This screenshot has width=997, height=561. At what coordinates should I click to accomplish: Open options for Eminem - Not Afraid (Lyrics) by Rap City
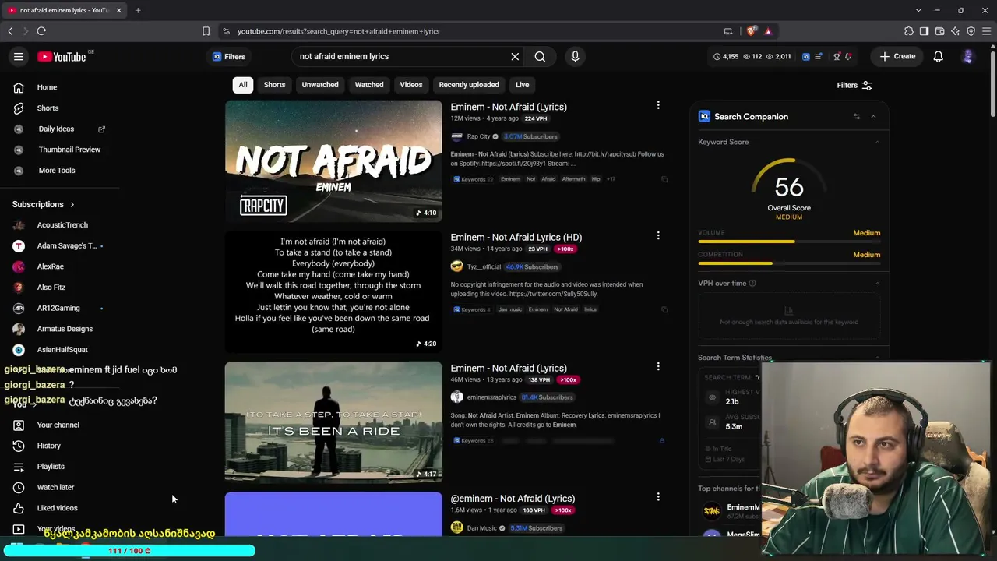pyautogui.click(x=658, y=105)
